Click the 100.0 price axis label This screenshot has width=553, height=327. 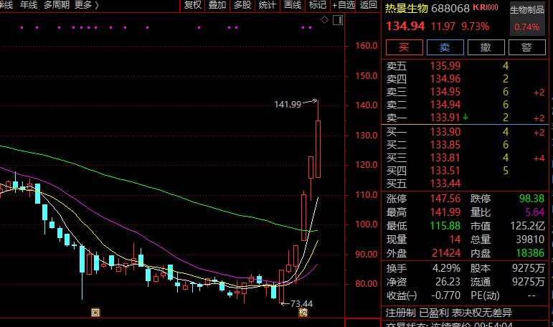point(366,224)
